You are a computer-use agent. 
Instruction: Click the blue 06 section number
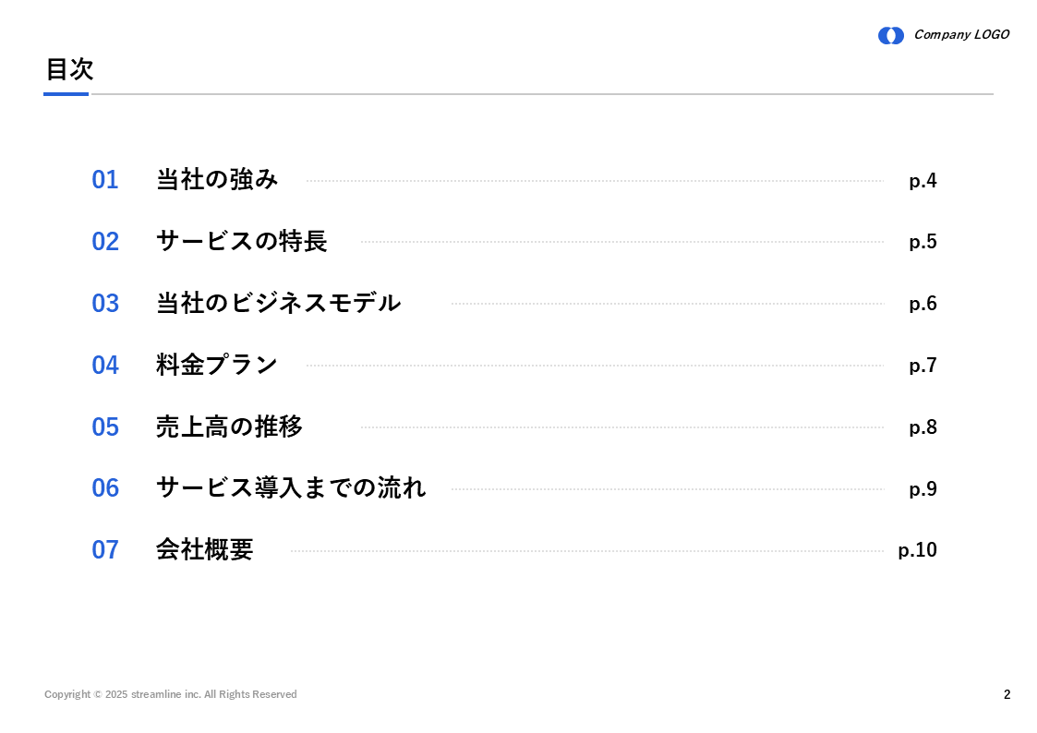[105, 488]
